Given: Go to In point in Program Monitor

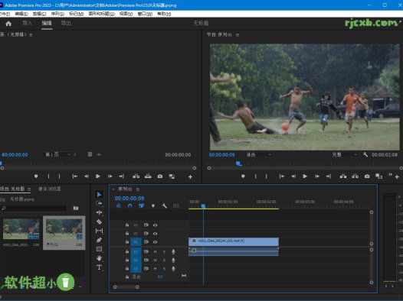Looking at the screenshot, I should pos(282,176).
